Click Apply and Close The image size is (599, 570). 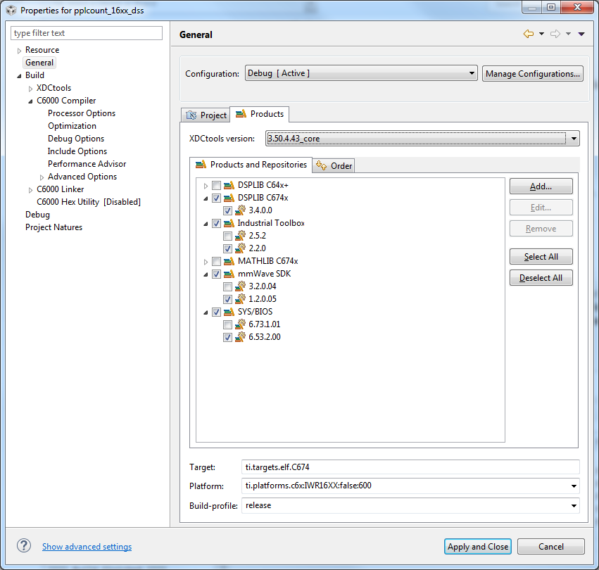(477, 546)
